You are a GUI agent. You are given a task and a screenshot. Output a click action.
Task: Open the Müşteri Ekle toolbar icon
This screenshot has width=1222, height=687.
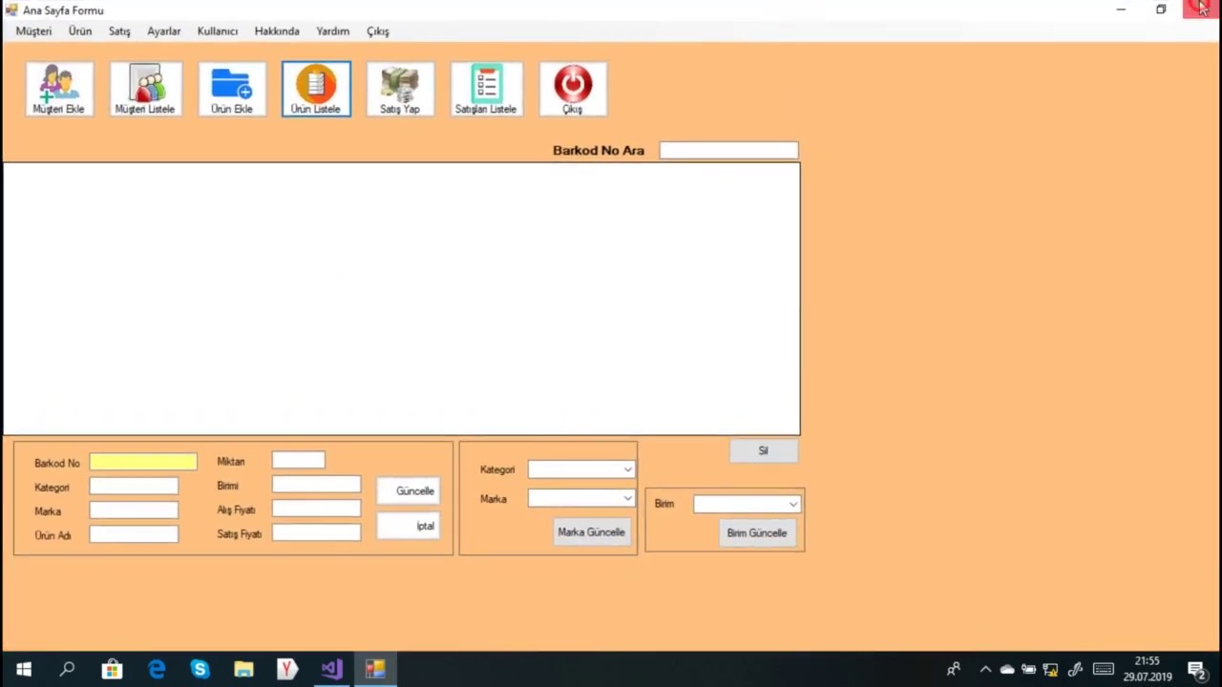coord(59,89)
